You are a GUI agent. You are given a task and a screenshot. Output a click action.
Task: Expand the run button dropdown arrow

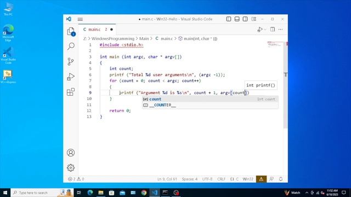pyautogui.click(x=265, y=30)
